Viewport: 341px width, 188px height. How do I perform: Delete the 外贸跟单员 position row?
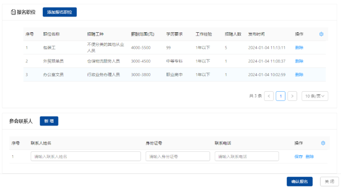point(299,61)
